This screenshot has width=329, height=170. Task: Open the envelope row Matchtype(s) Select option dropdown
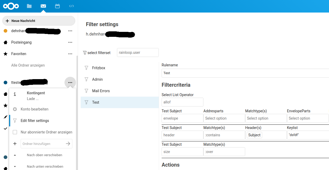266,118
